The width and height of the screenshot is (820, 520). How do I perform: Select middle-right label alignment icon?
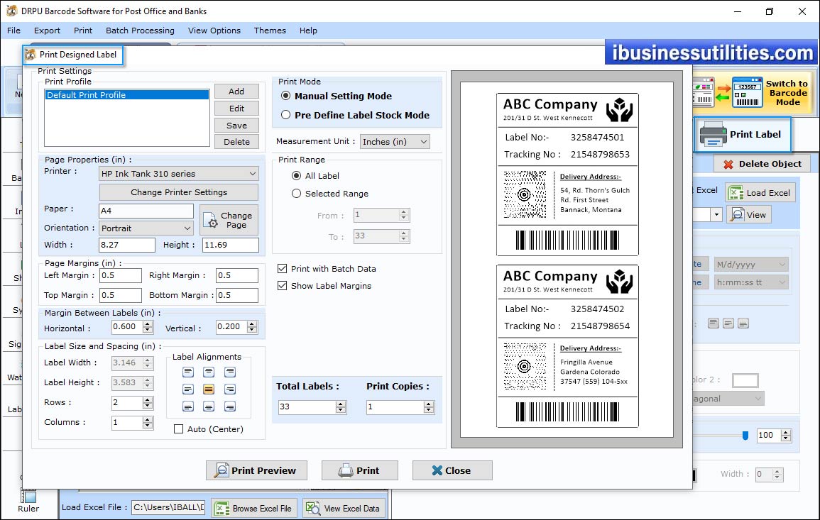229,389
